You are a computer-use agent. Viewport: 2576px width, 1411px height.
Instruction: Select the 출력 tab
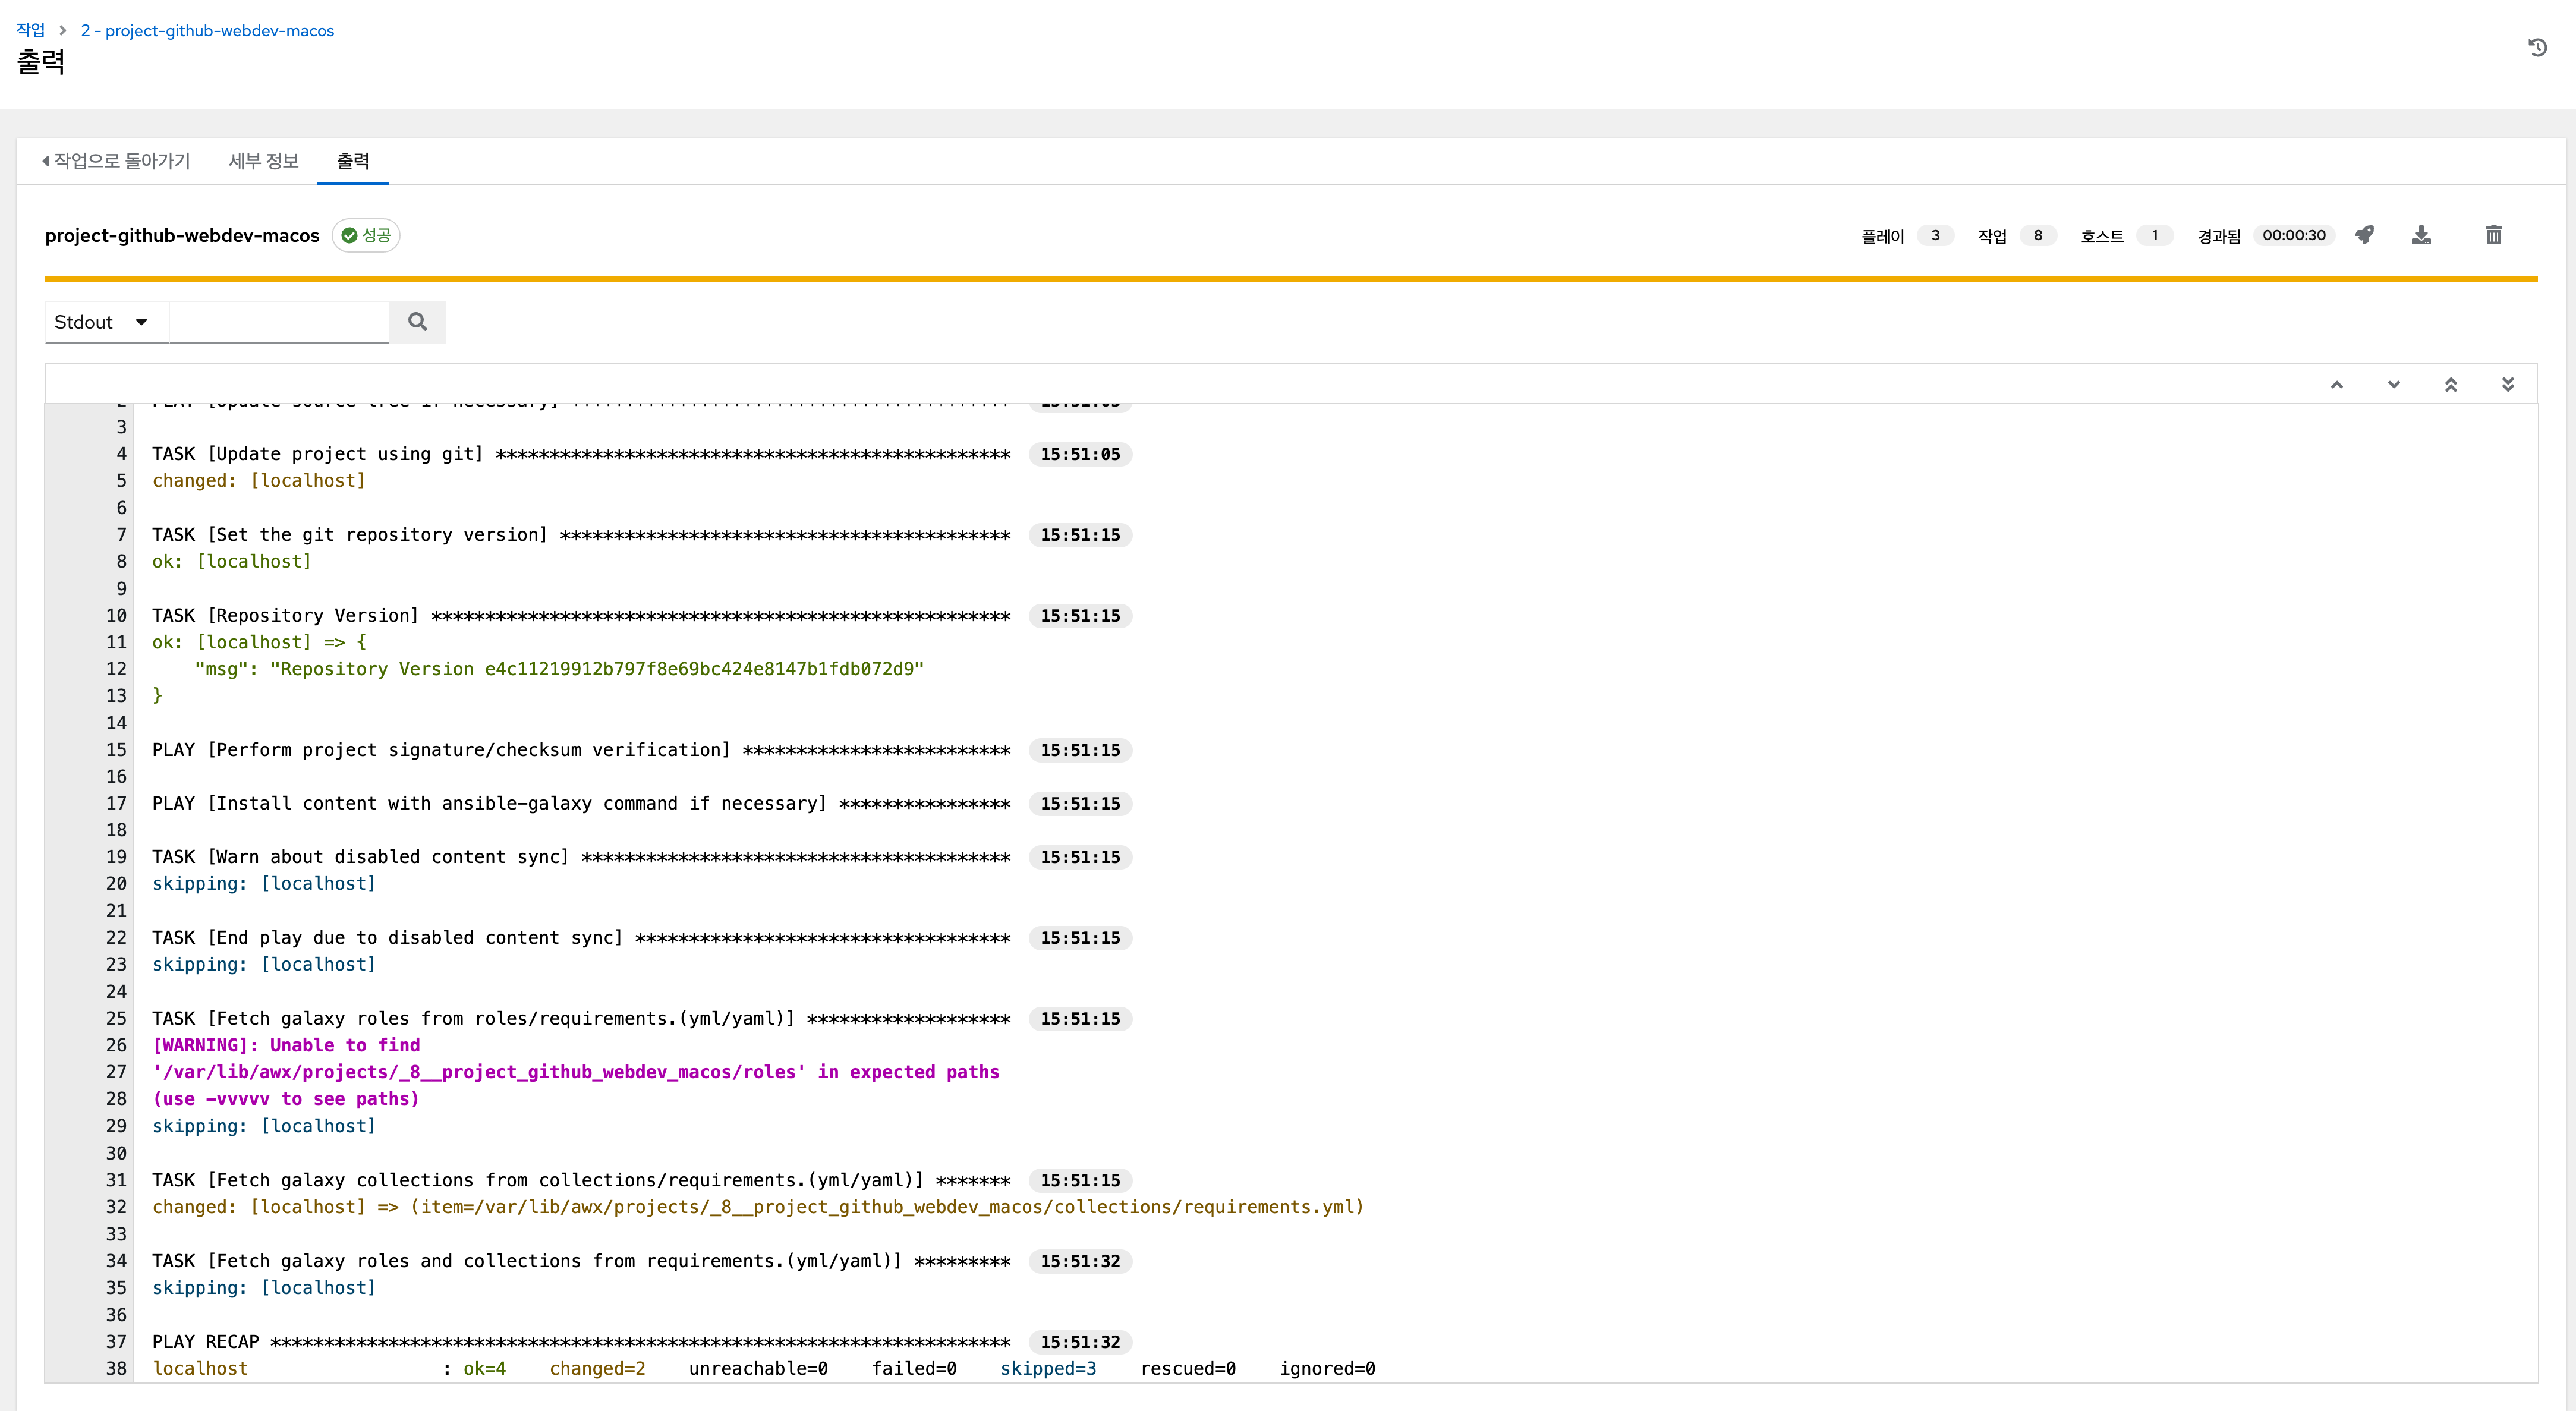pos(353,161)
